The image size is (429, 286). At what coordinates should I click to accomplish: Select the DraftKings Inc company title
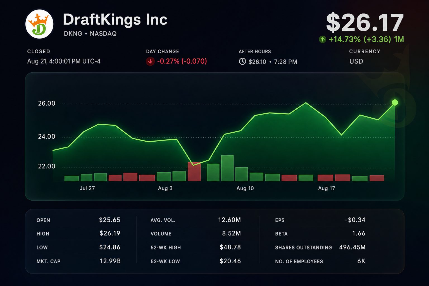[115, 20]
